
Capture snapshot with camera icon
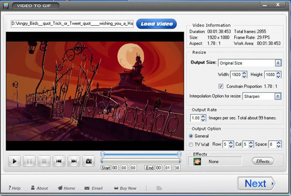89,161
